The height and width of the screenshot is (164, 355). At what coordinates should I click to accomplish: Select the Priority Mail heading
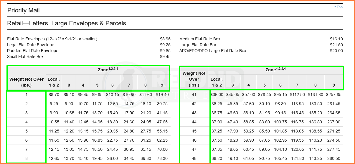(24, 10)
